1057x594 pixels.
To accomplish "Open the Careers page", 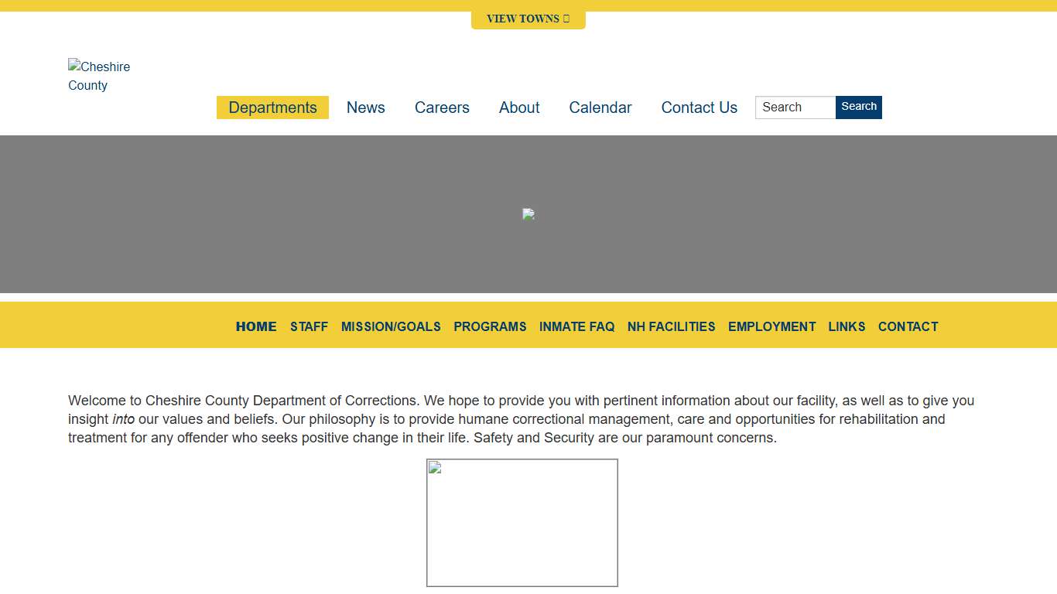I will point(442,108).
